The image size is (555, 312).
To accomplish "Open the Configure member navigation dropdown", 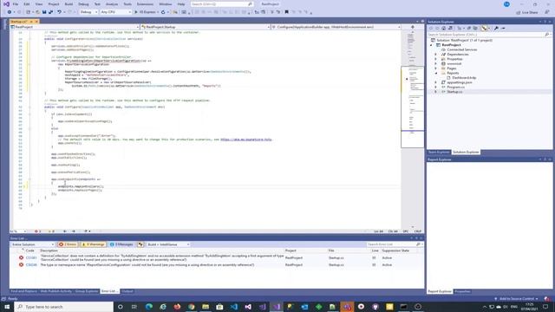I will (336, 27).
